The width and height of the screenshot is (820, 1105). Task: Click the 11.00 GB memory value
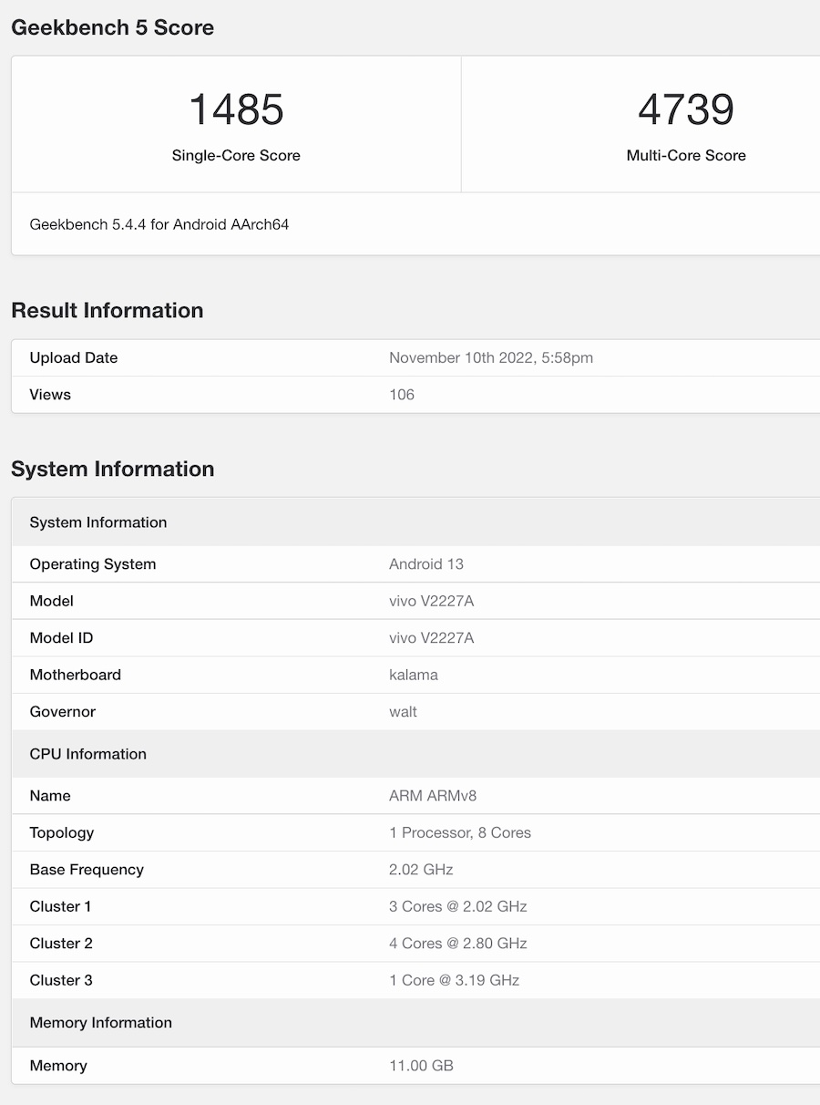coord(421,1066)
